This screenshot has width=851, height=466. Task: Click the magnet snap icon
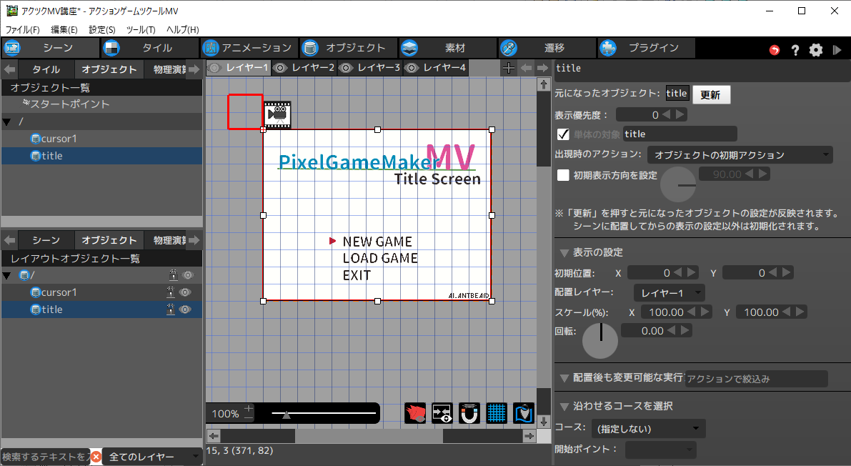469,413
